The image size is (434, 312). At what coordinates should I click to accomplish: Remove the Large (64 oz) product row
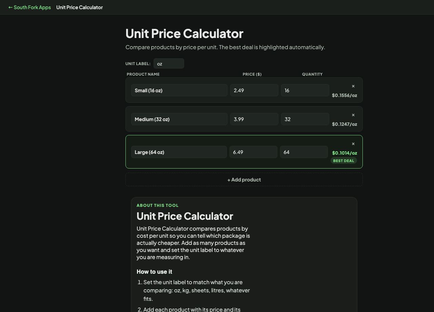tap(353, 144)
